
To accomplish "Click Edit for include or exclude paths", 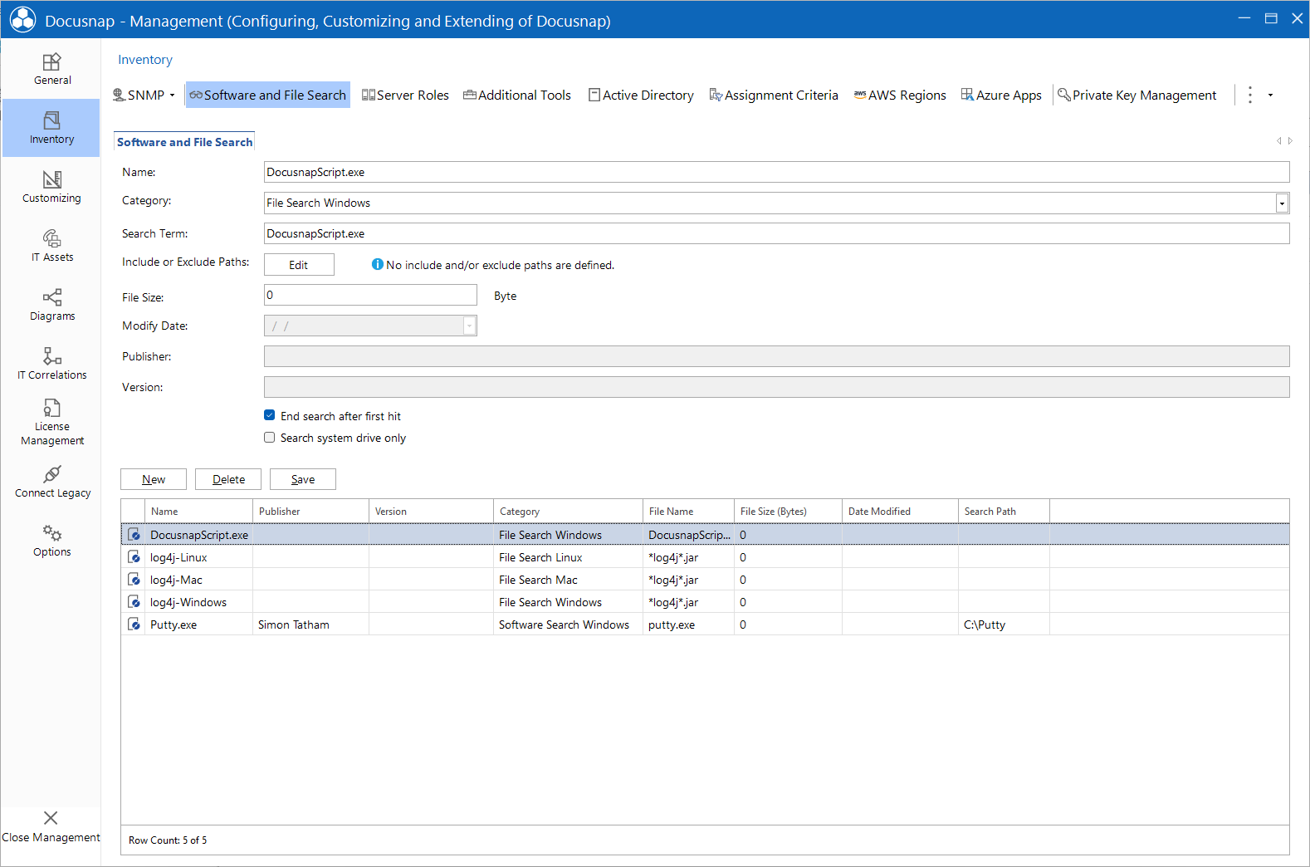I will click(x=299, y=264).
